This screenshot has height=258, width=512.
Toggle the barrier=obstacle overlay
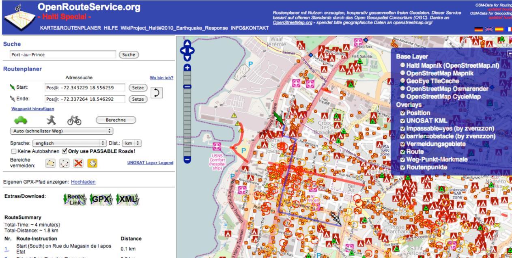coord(402,136)
